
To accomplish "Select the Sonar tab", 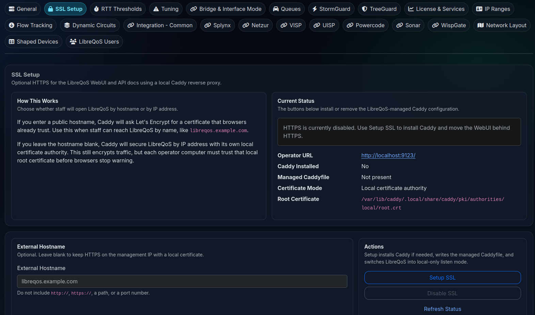I will point(408,25).
